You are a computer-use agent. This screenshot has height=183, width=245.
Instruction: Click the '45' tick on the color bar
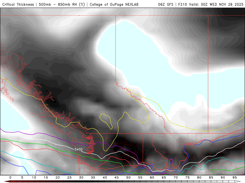[117, 178]
